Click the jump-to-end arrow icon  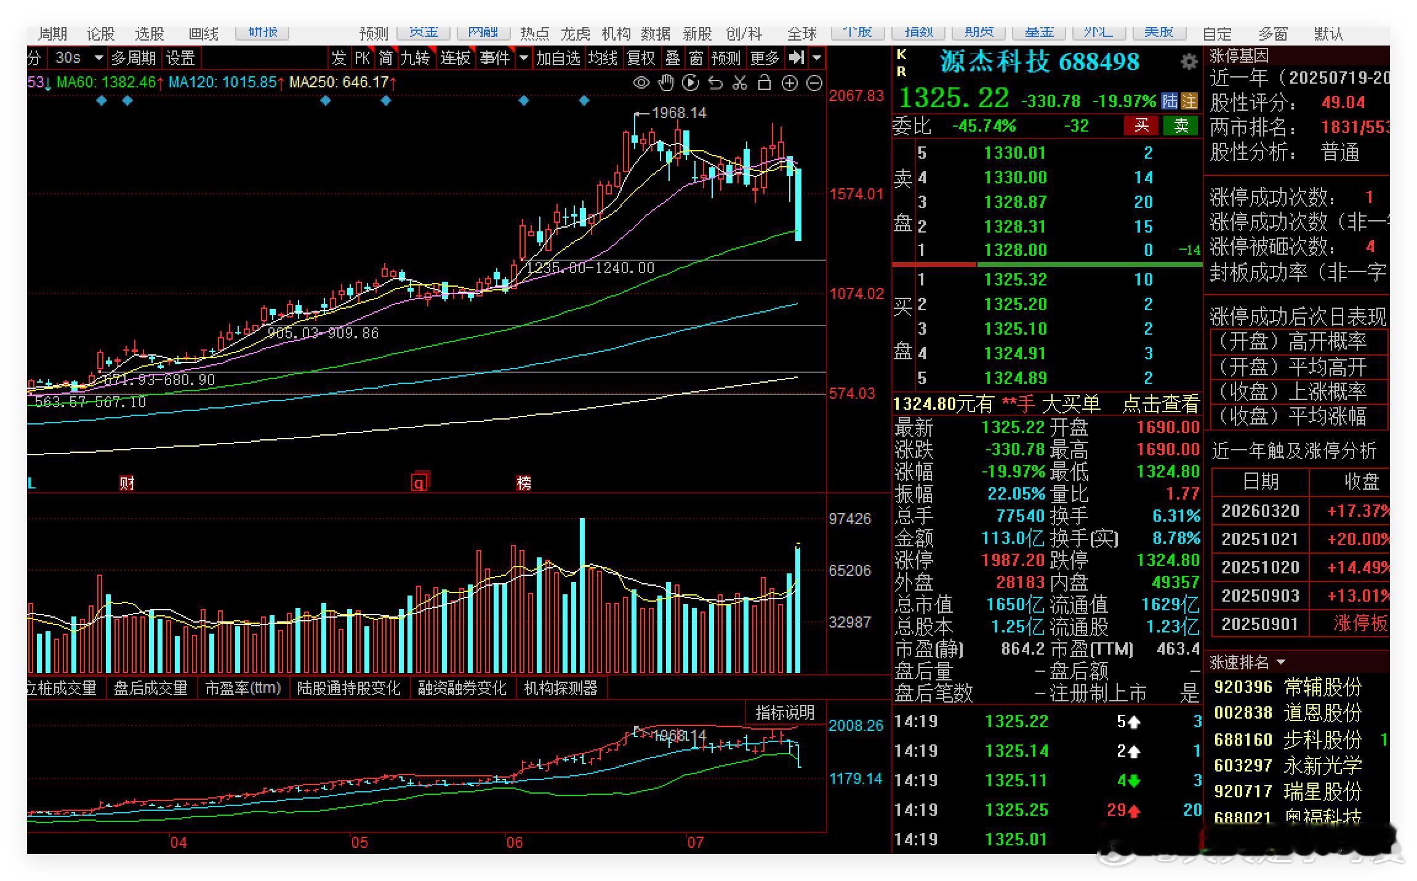pyautogui.click(x=797, y=58)
